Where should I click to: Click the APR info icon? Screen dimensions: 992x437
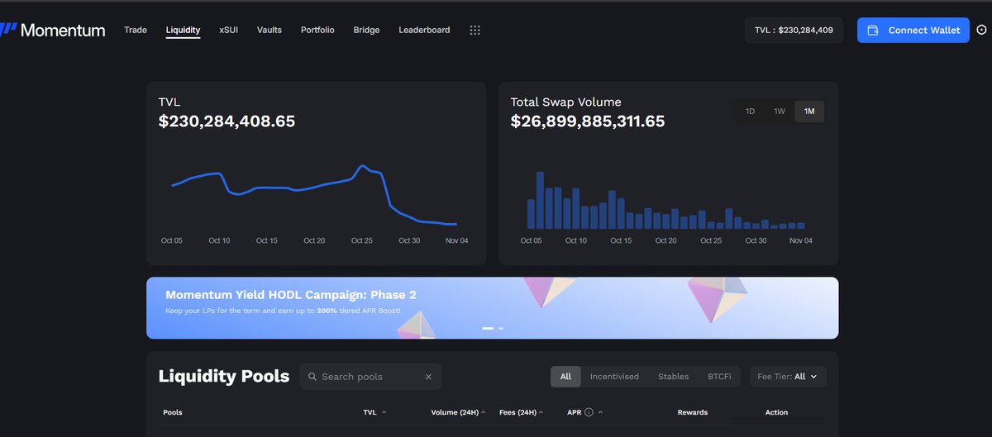(589, 412)
